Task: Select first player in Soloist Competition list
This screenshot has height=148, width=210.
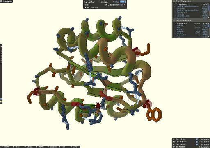Action: [x=191, y=25]
